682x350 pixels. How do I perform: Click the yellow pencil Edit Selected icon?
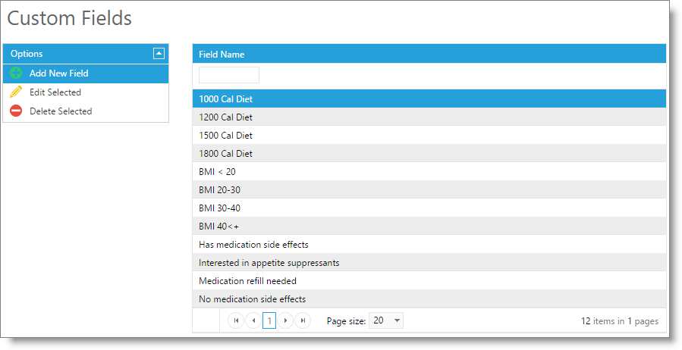coord(16,92)
